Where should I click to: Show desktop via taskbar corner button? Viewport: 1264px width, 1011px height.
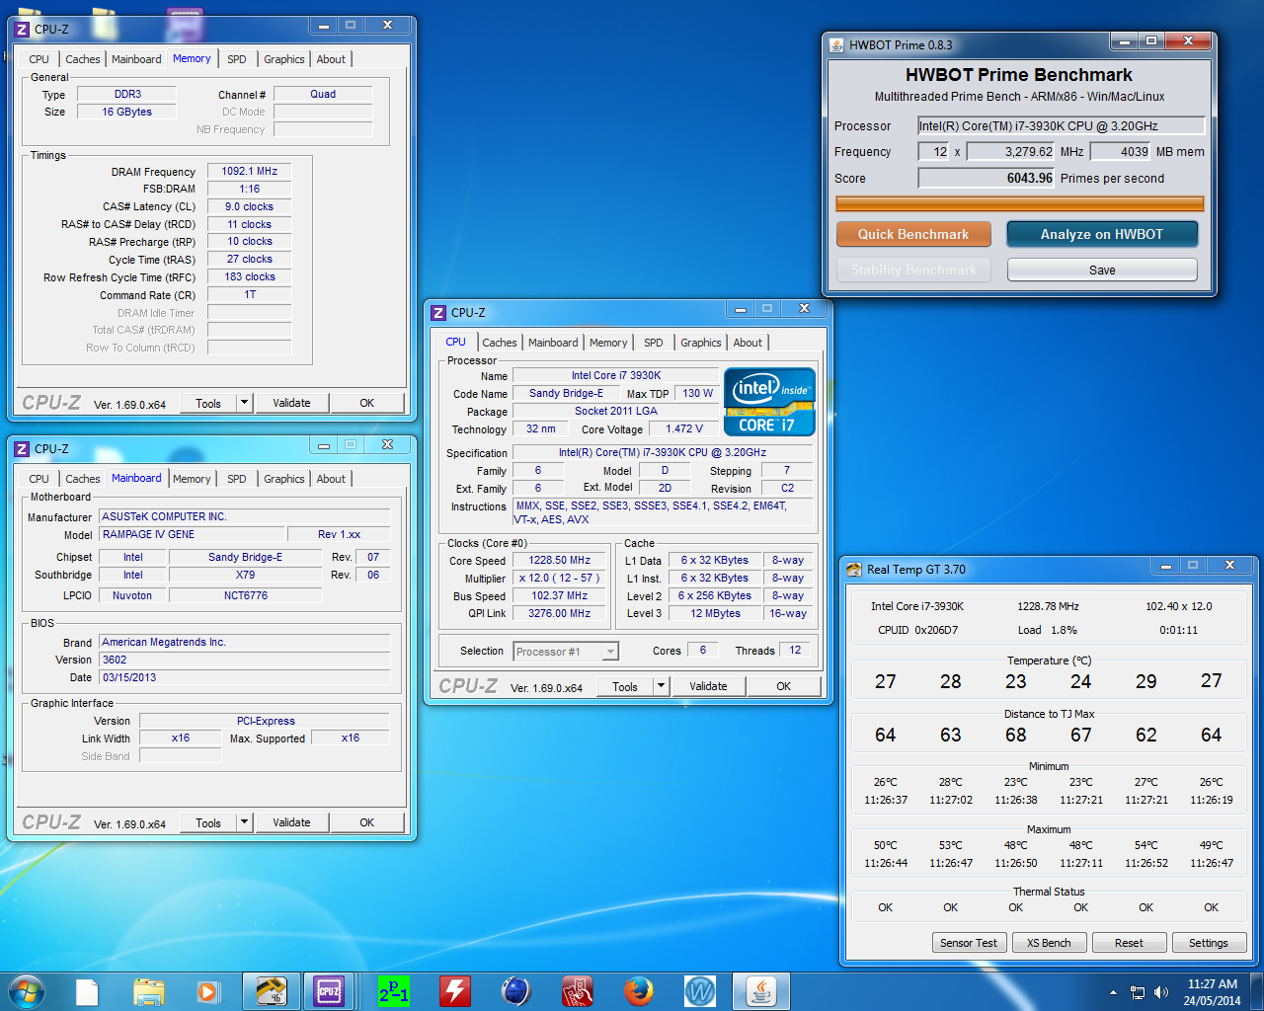pos(1257,992)
